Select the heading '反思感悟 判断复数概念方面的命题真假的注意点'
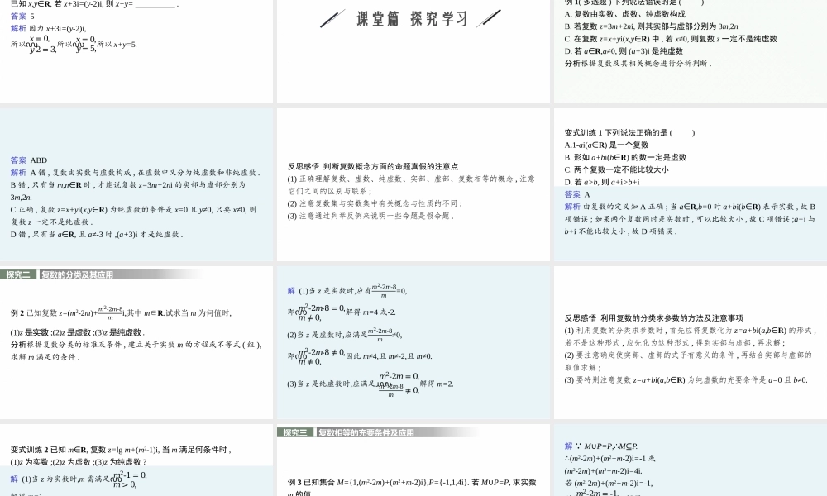This screenshot has width=827, height=496. click(x=373, y=166)
